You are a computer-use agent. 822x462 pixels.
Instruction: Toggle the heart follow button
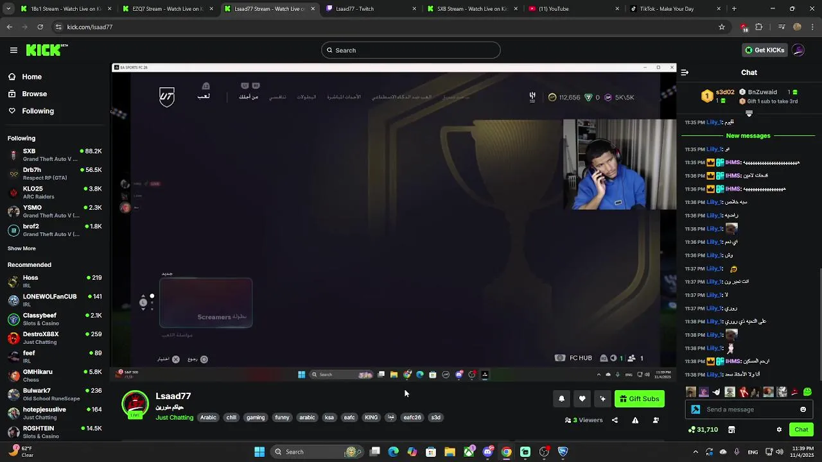click(x=582, y=398)
